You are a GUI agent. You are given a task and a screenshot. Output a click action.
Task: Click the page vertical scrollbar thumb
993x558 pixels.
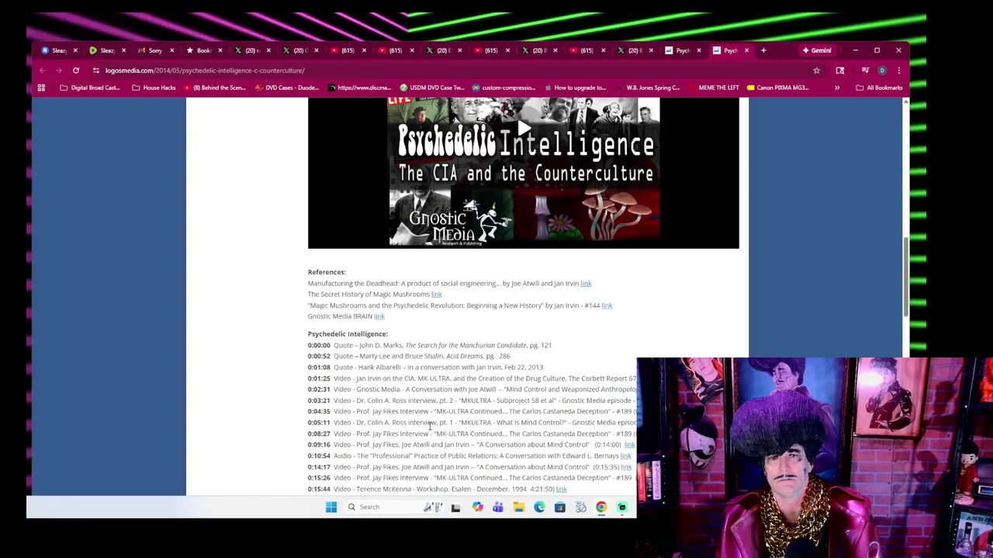[905, 277]
